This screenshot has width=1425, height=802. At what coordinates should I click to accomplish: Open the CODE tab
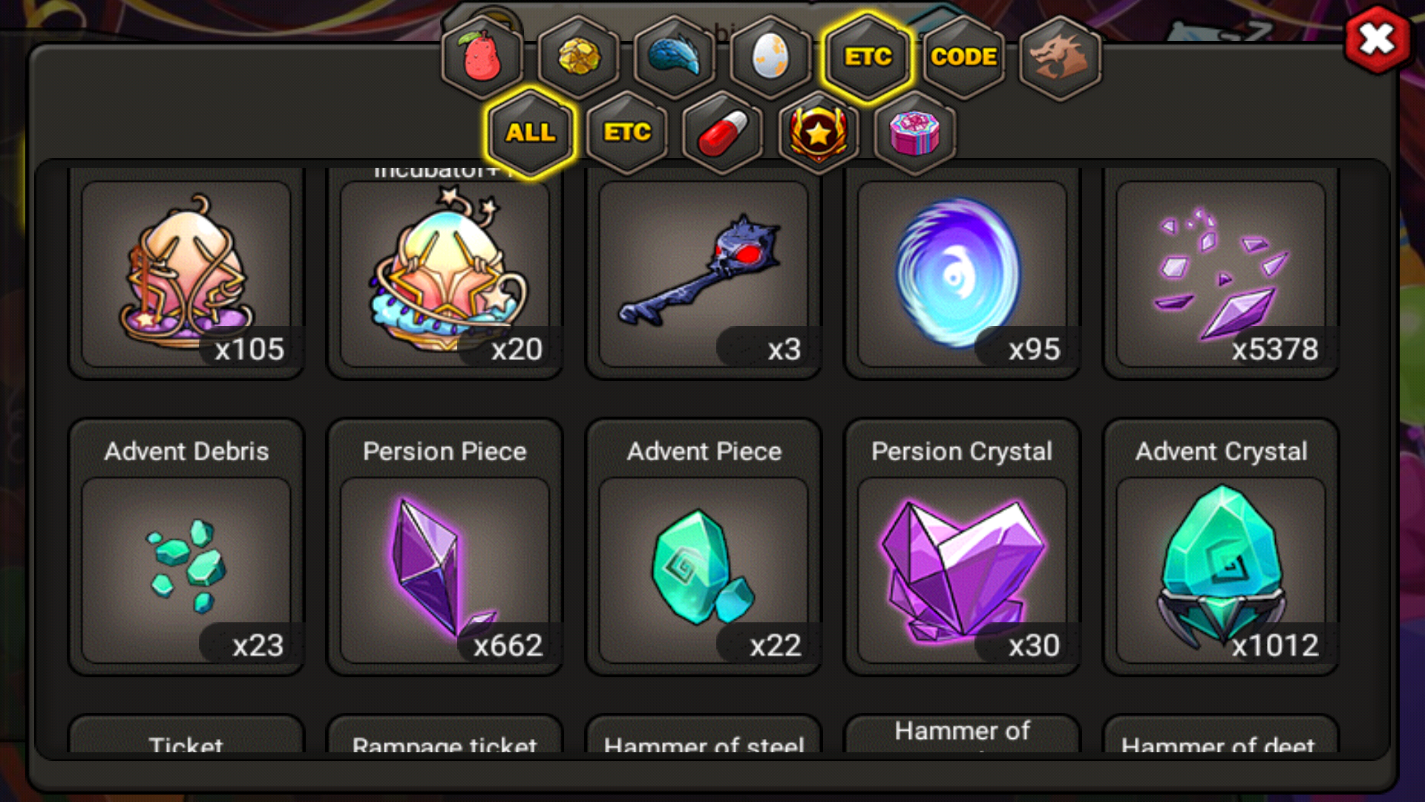click(963, 57)
